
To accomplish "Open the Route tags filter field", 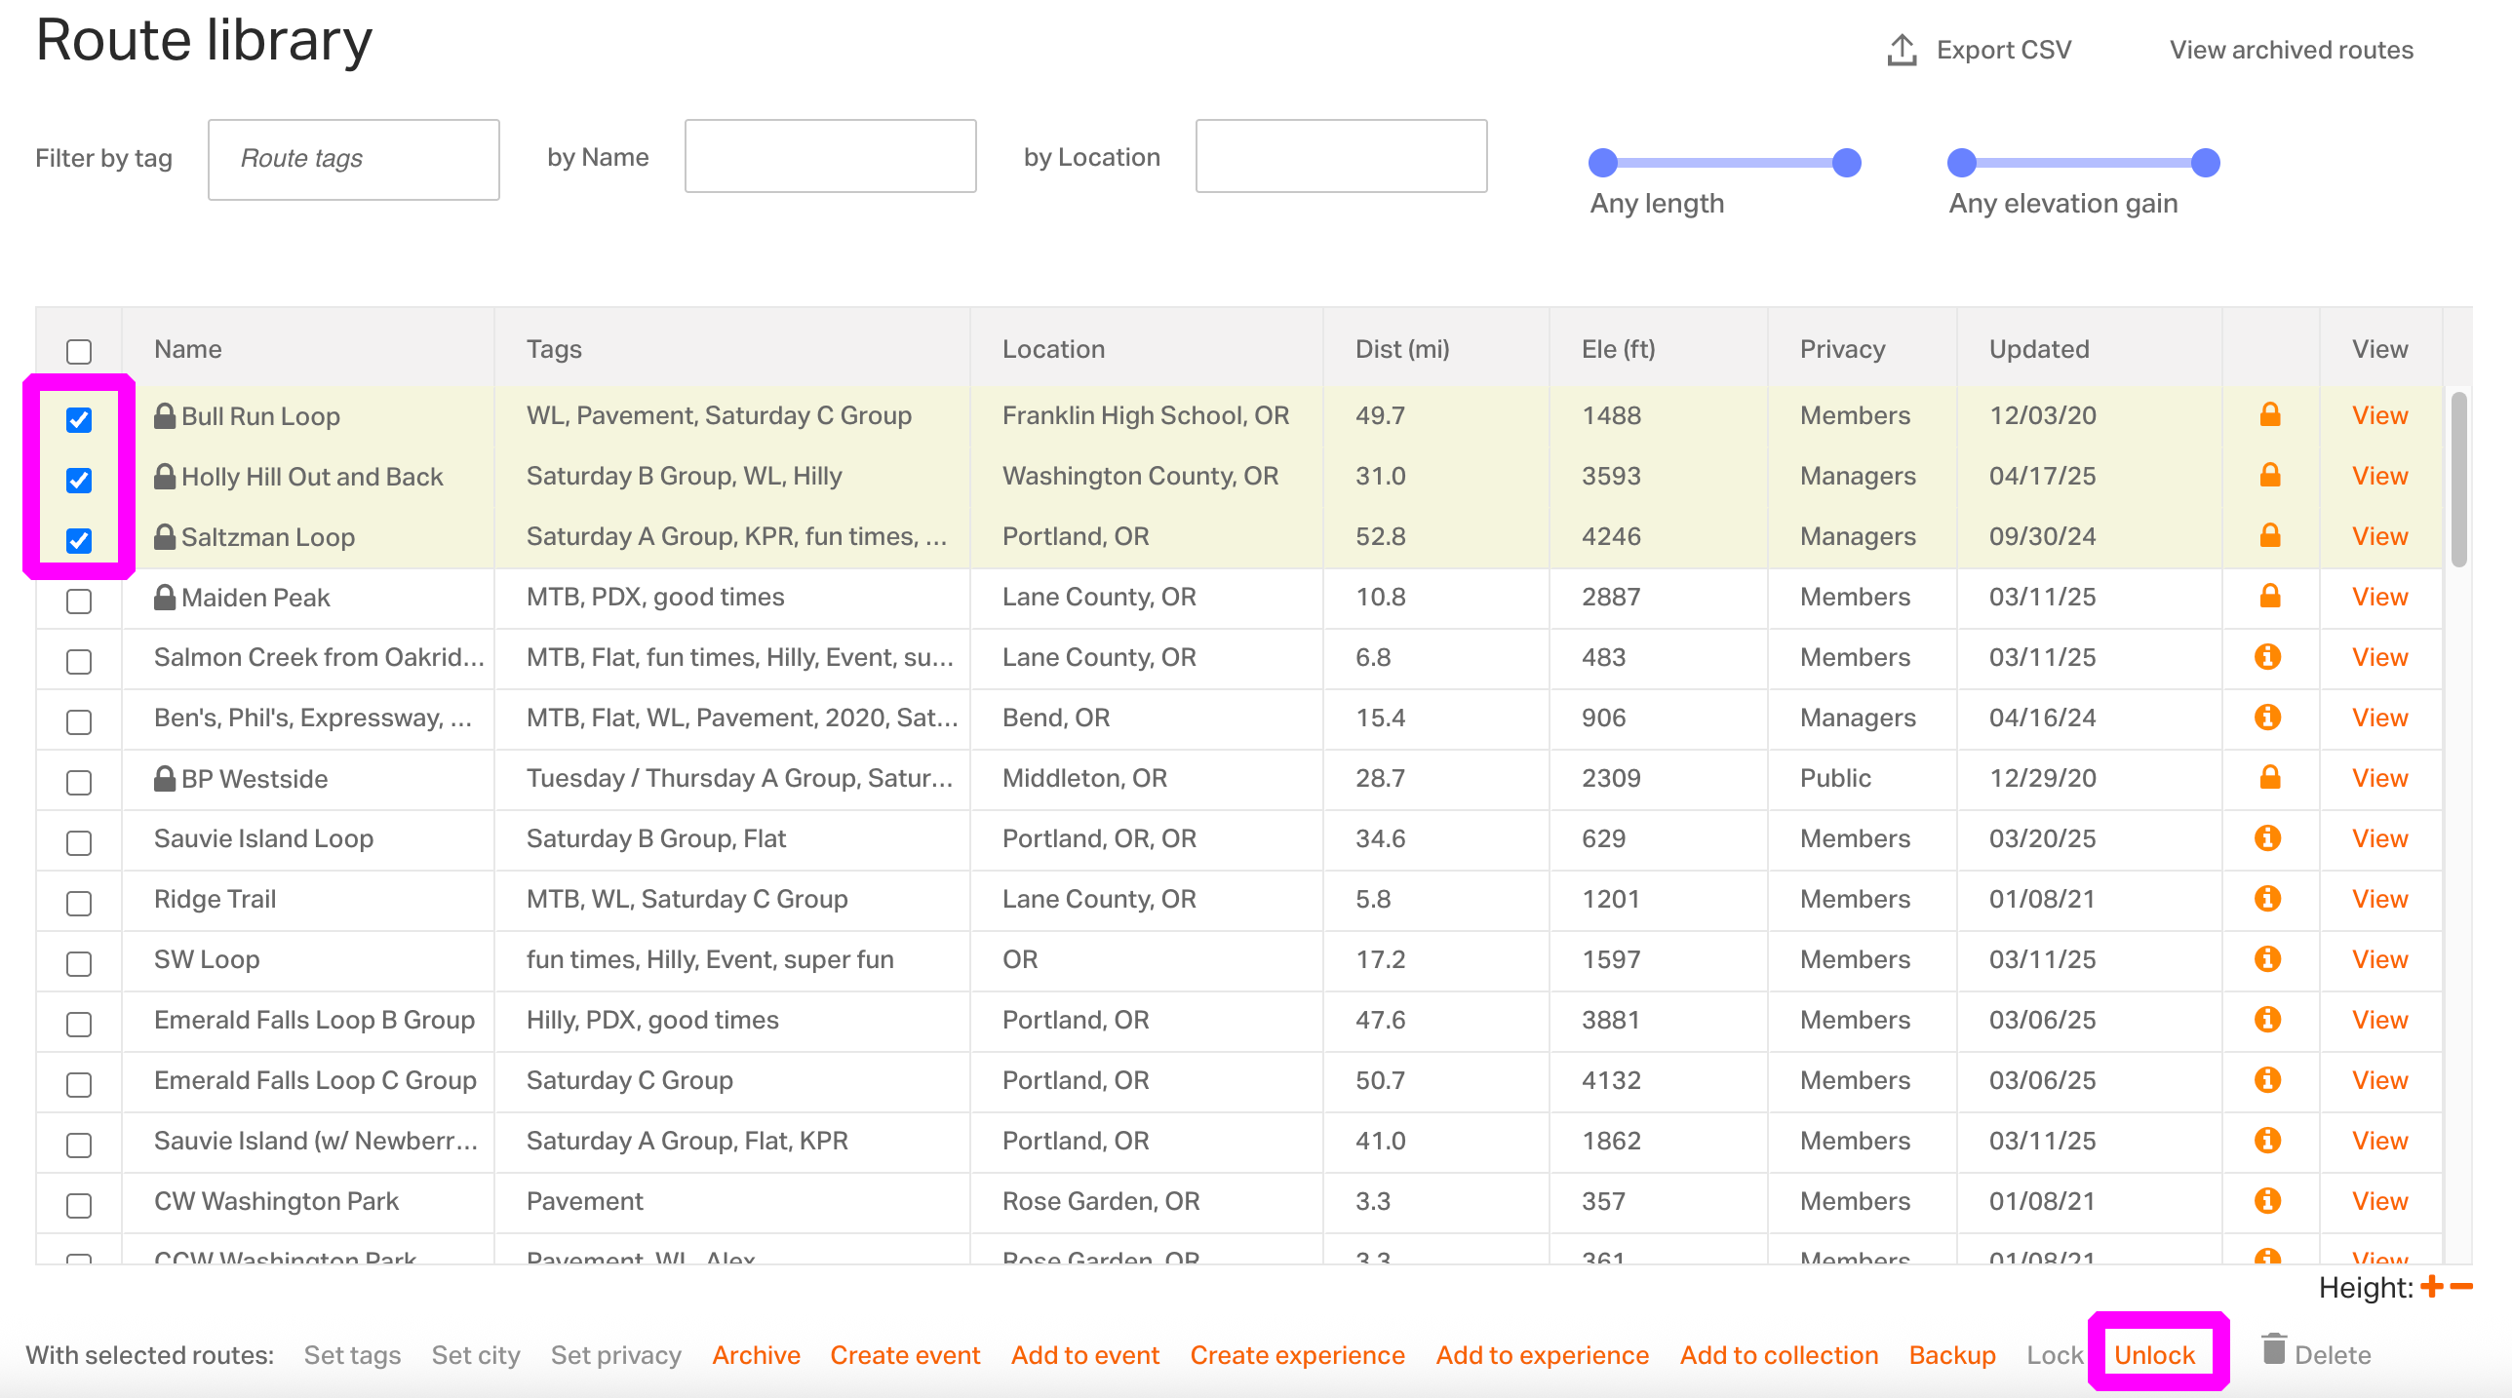I will click(x=354, y=159).
